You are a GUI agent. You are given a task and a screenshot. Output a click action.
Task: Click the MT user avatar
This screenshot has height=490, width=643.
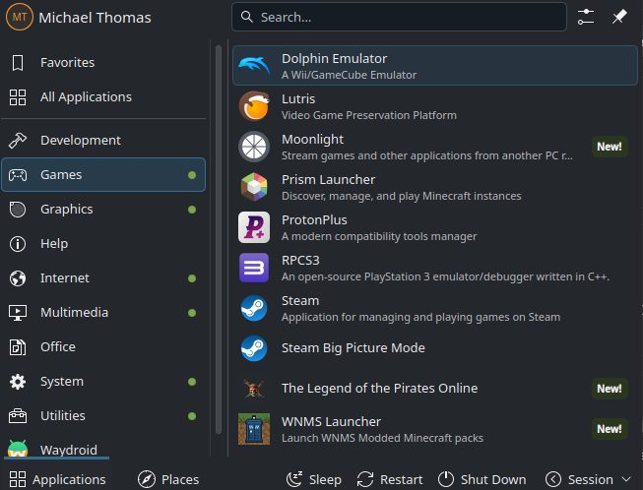(20, 17)
